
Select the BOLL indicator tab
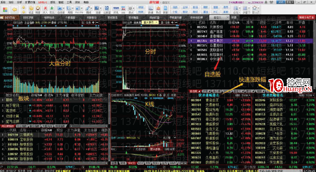pos(156,163)
